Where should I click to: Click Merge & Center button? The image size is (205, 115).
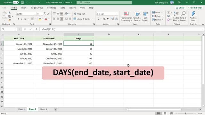tap(82, 19)
